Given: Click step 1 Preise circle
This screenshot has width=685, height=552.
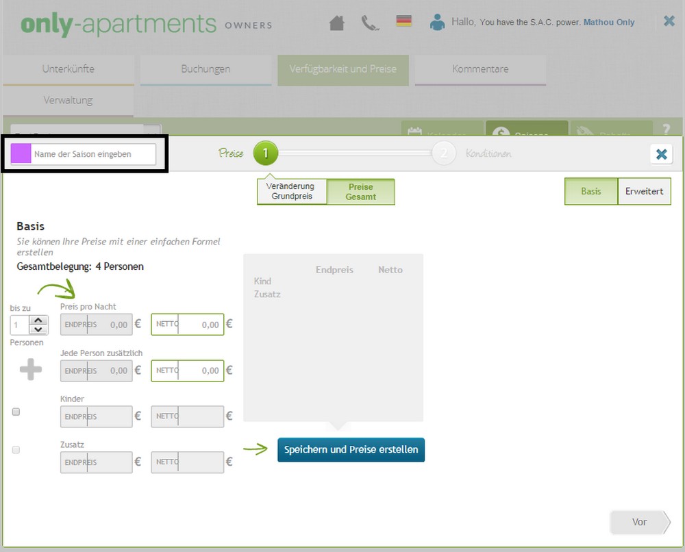Looking at the screenshot, I should click(x=266, y=154).
